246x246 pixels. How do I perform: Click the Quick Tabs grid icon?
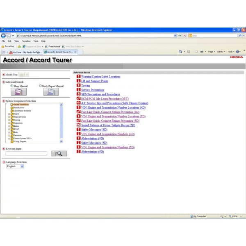click(3, 52)
